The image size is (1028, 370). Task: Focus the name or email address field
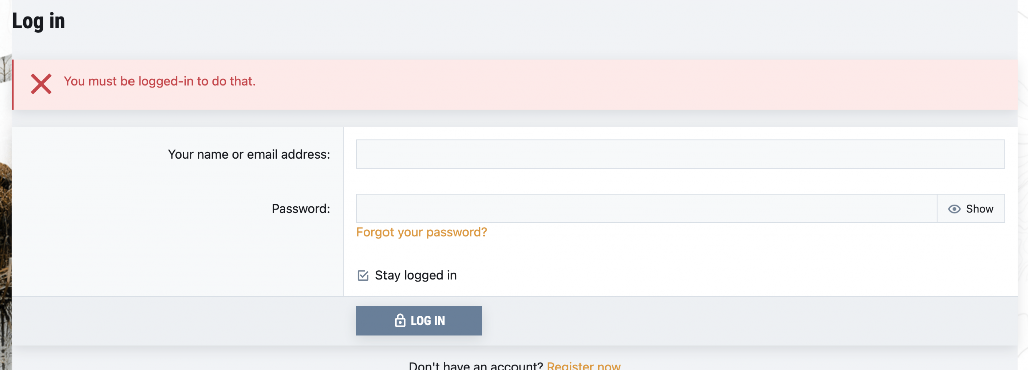point(681,154)
